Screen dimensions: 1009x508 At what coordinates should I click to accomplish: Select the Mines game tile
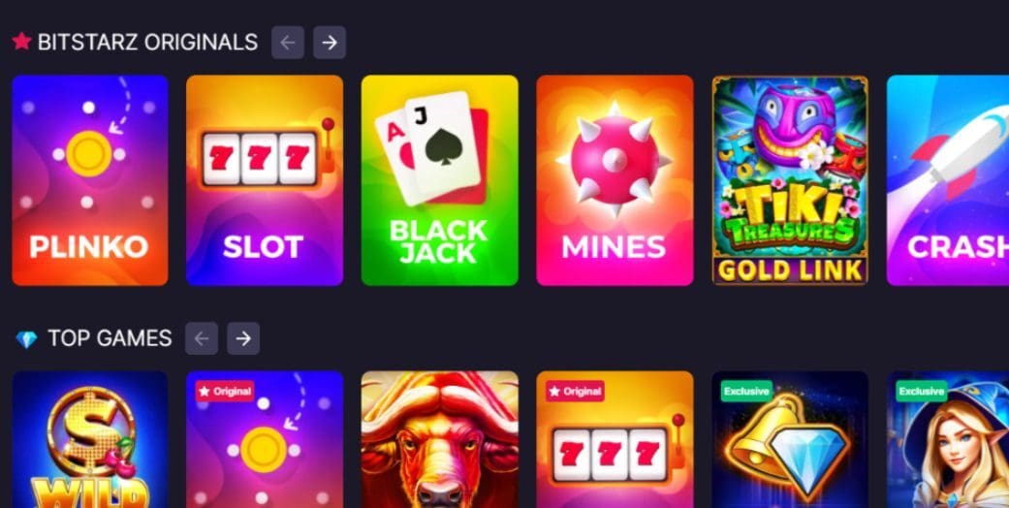point(615,180)
